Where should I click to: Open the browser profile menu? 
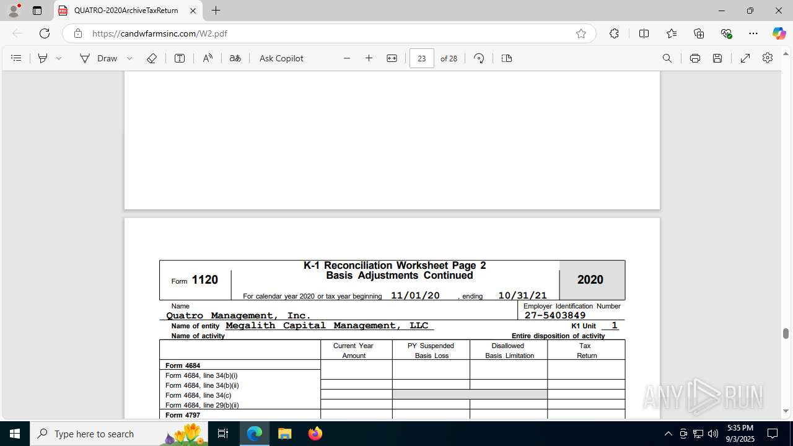click(x=14, y=11)
